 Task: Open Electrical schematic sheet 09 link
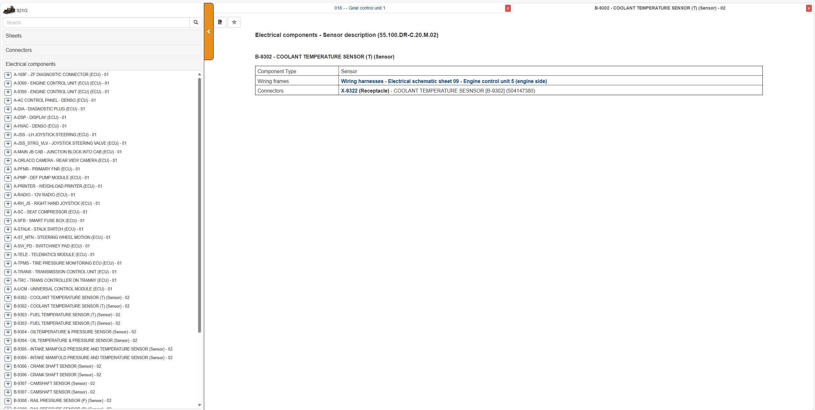tap(444, 81)
